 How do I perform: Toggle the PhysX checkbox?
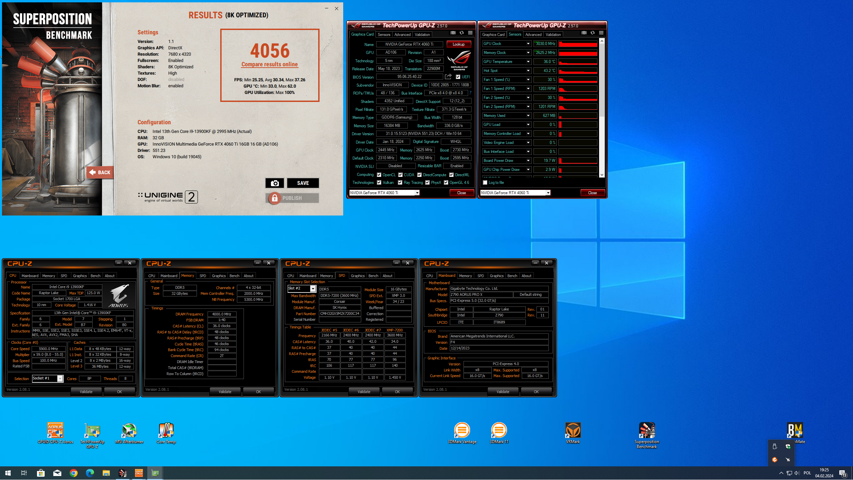(427, 183)
